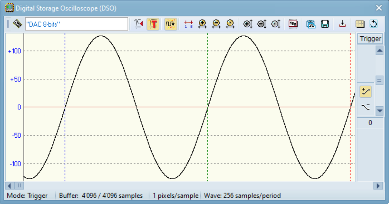Toggle the red T trigger mode button
The image size is (389, 204).
(153, 24)
